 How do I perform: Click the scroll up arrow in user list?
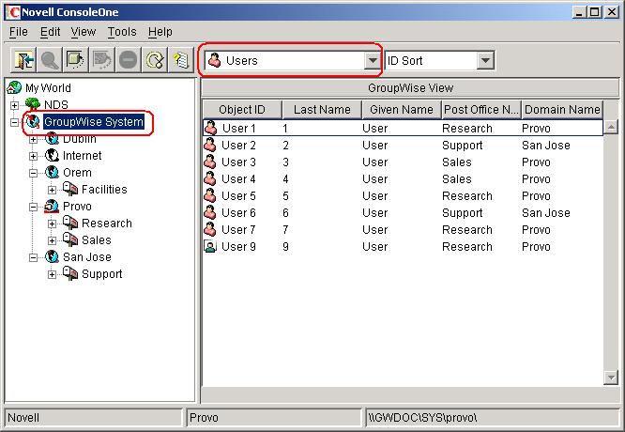tap(611, 127)
